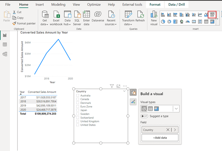
Task: Remove Country field using the X
Action: [x=168, y=130]
